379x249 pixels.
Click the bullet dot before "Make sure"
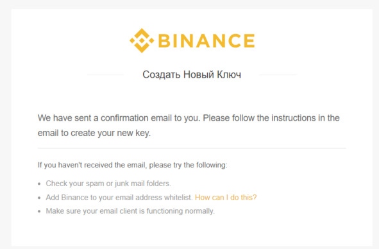[x=39, y=212]
